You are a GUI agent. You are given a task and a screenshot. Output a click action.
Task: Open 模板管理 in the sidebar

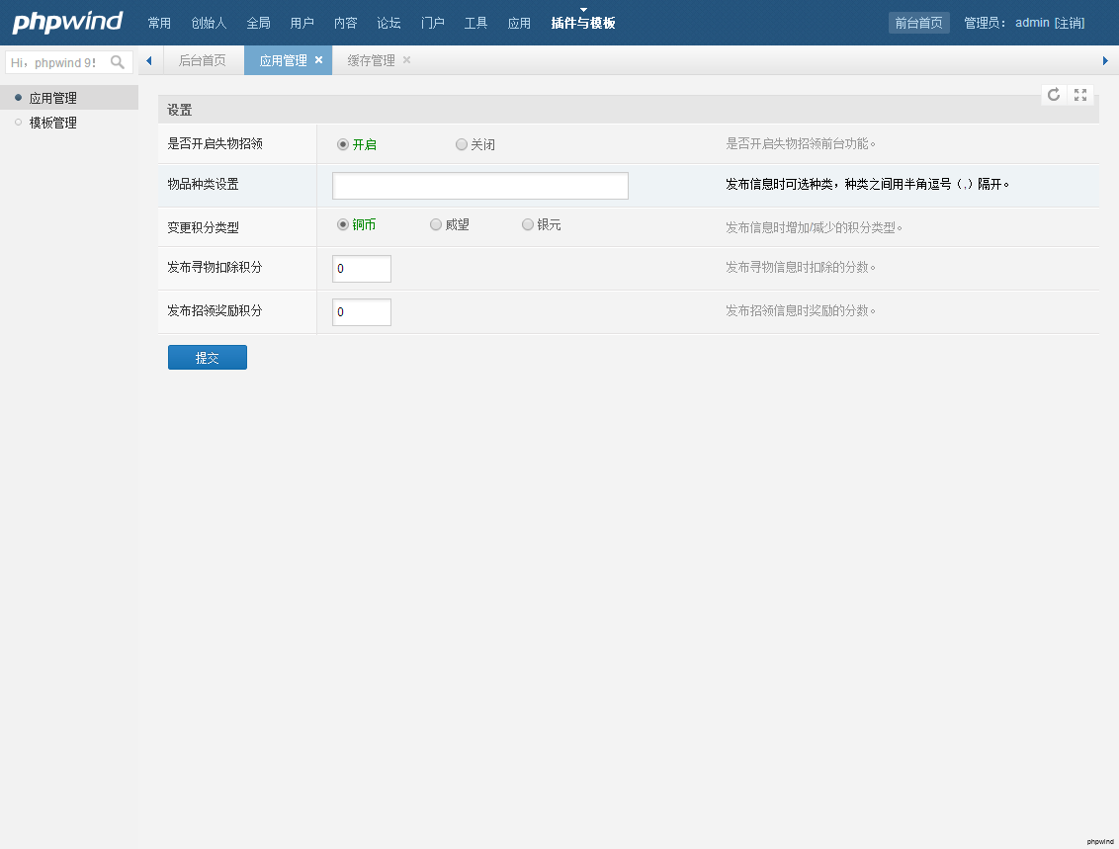[x=53, y=123]
